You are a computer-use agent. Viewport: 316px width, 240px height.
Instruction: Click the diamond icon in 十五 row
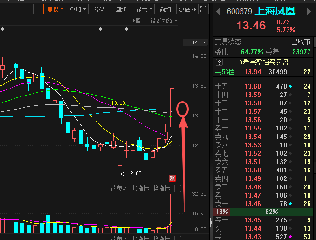coord(290,86)
